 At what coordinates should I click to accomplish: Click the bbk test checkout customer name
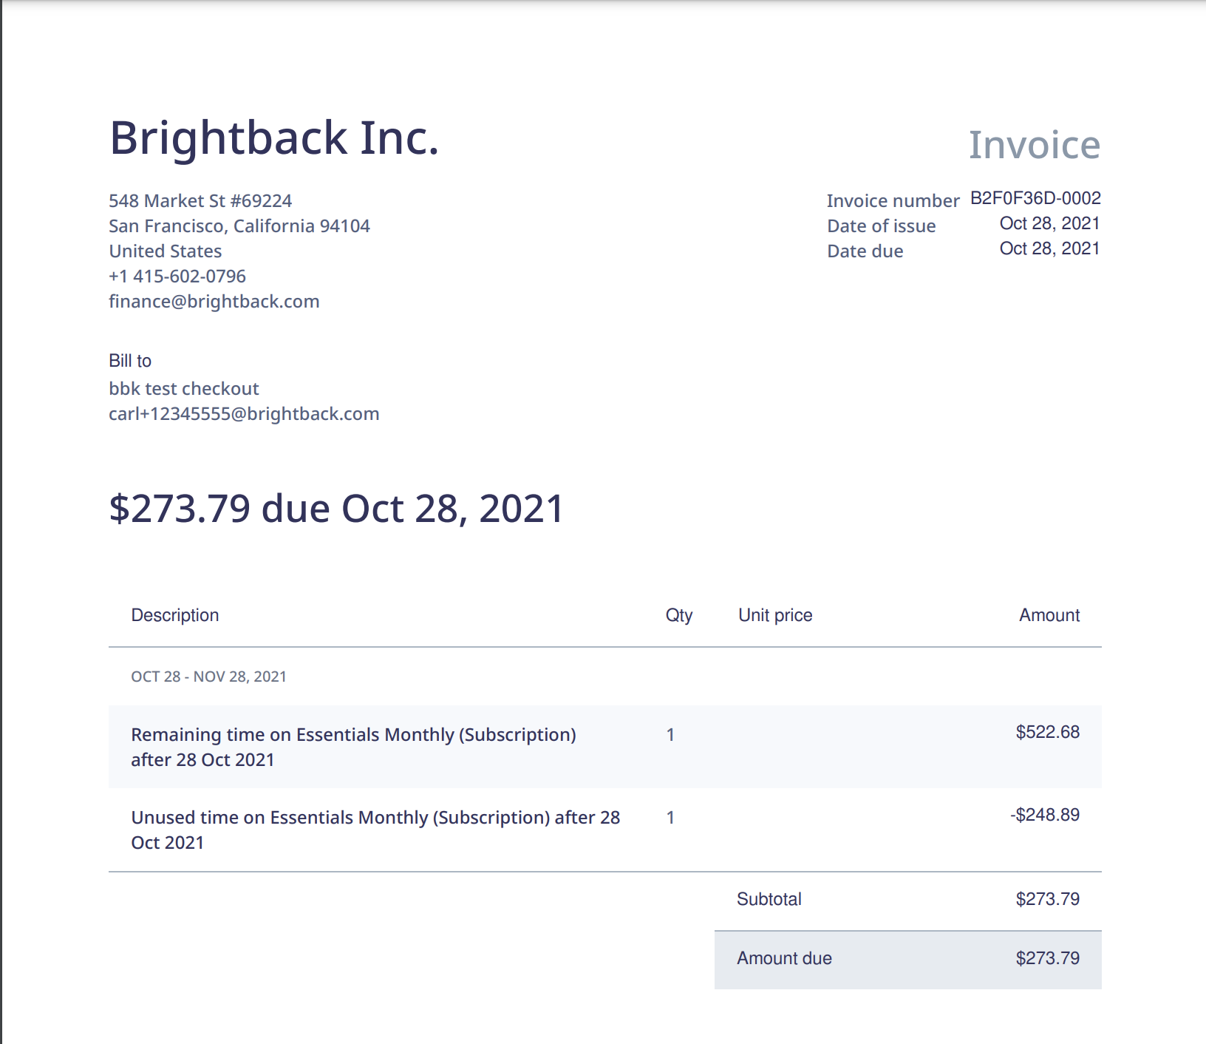coord(184,389)
